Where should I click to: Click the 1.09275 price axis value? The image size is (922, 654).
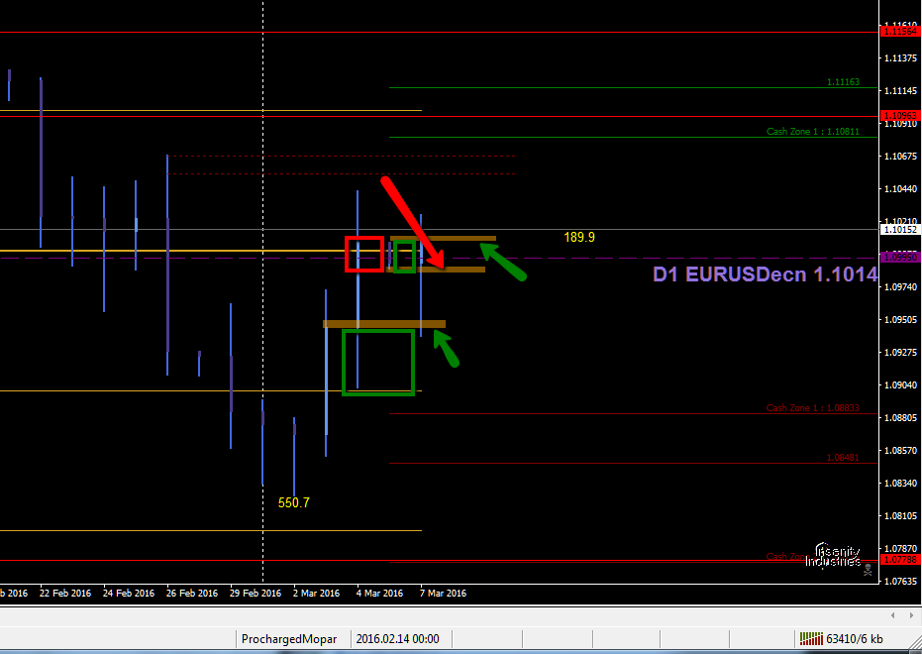[x=901, y=353]
